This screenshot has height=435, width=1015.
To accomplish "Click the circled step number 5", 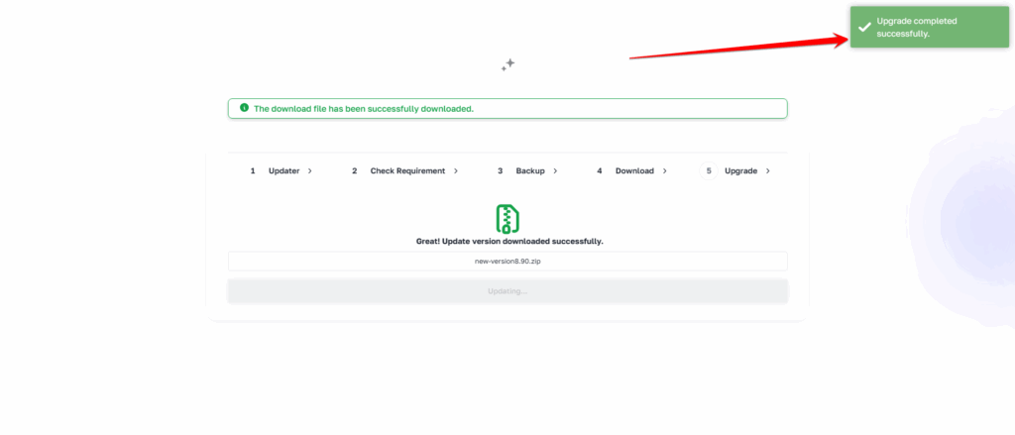I will (709, 170).
